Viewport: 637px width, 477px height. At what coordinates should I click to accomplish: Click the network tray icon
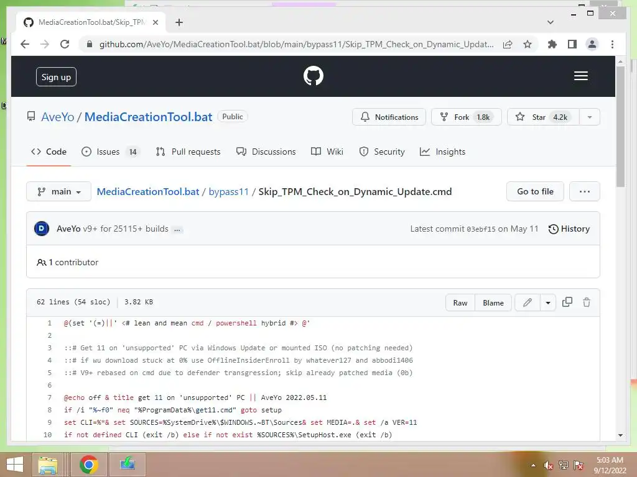coord(563,465)
